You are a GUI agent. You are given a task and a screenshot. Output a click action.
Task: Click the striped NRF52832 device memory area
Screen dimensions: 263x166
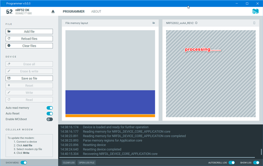[x=211, y=74]
